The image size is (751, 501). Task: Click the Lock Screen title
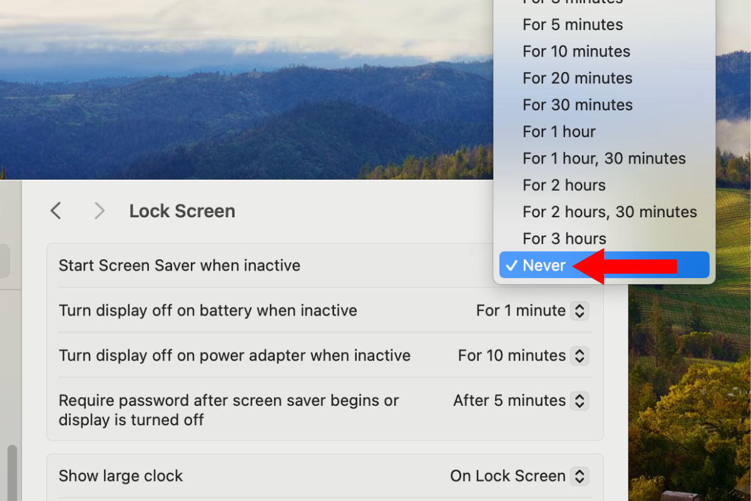[x=182, y=211]
